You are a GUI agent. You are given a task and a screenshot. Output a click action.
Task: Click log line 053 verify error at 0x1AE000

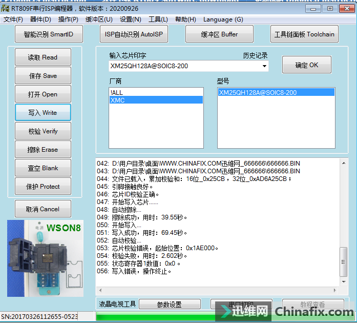(157, 248)
